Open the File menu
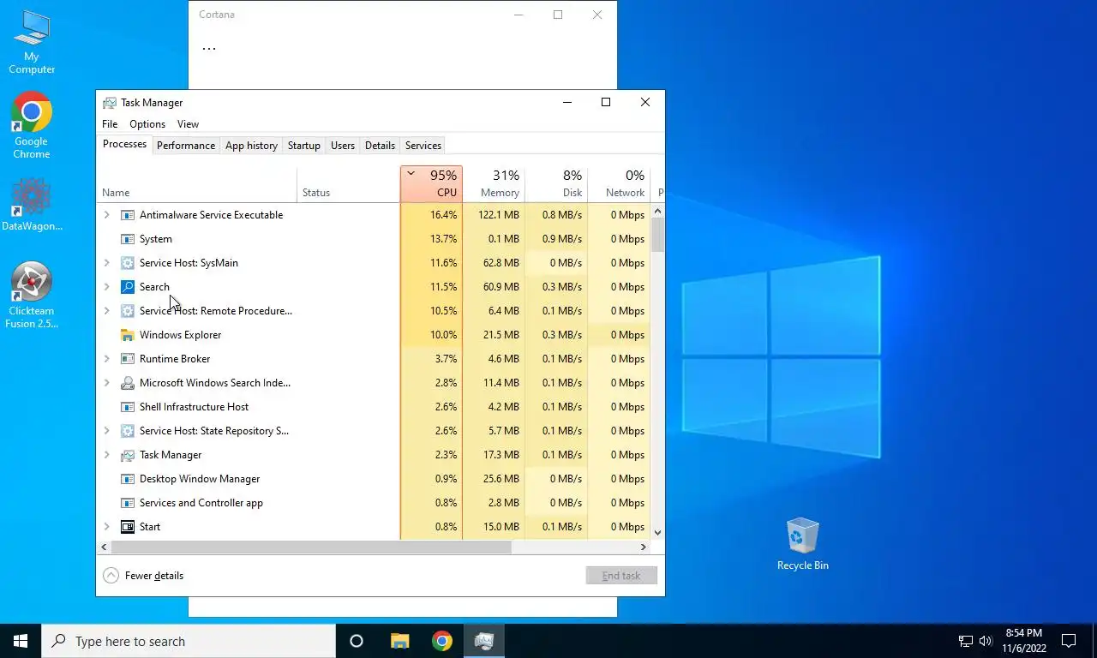The height and width of the screenshot is (658, 1097). [x=110, y=124]
